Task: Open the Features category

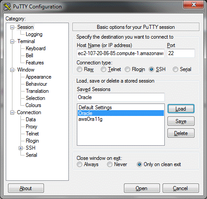Action: tap(35, 63)
